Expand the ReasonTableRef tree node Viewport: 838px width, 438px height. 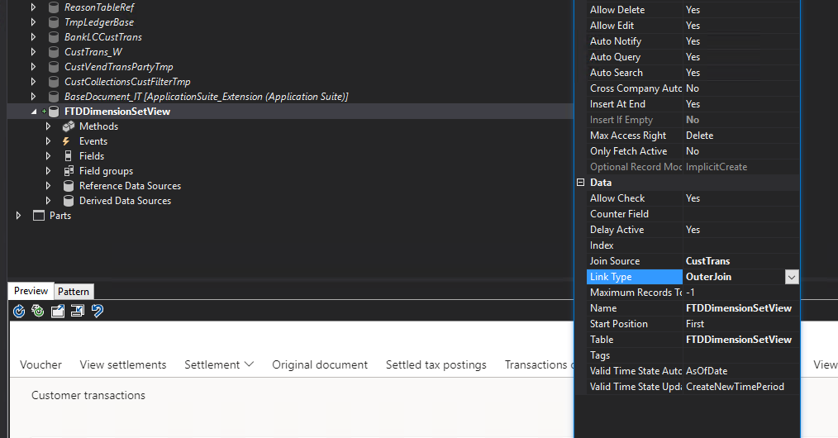click(33, 7)
